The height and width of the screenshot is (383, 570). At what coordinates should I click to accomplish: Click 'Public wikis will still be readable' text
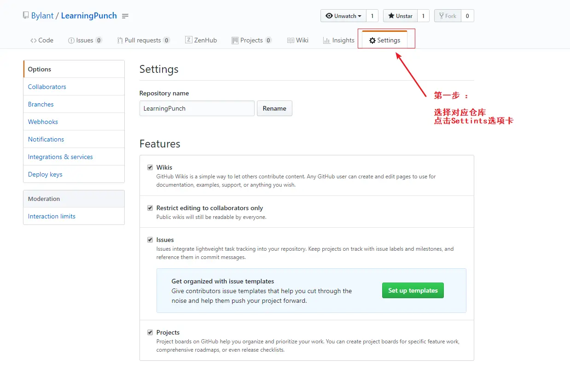[x=211, y=217]
